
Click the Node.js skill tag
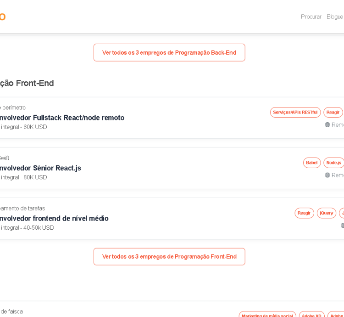tap(334, 163)
